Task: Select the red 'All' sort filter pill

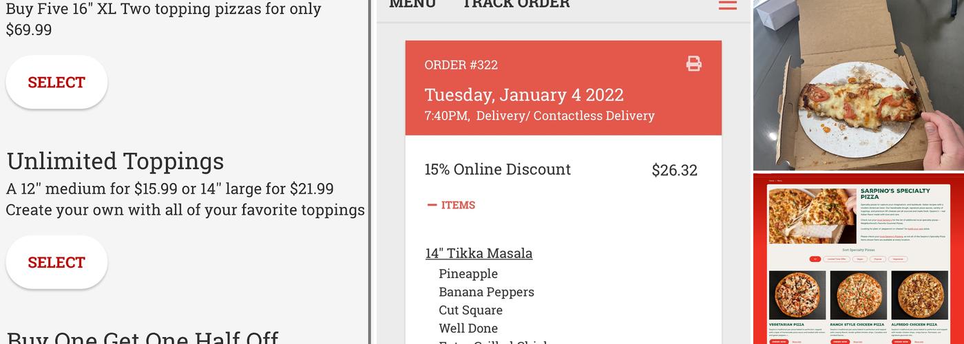Action: [815, 259]
